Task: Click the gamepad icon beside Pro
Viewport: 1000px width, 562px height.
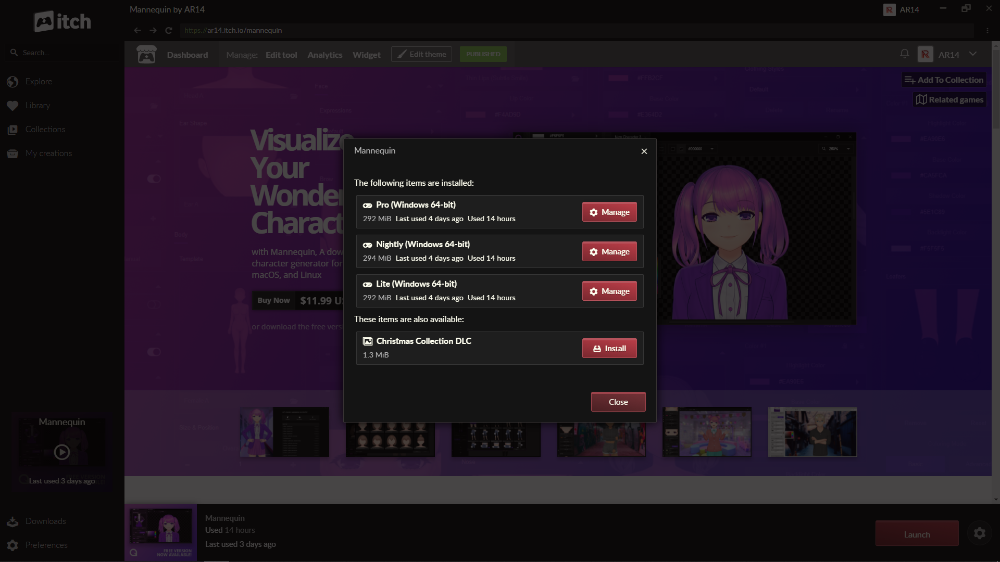Action: coord(368,205)
